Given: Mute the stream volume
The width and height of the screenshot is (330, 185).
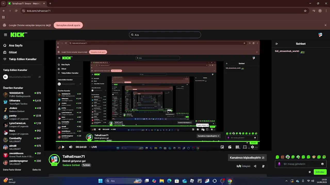Looking at the screenshot, I should [71, 147].
